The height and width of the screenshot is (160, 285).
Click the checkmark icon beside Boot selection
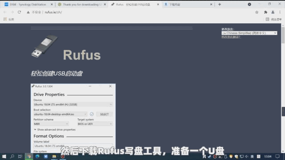pos(92,114)
